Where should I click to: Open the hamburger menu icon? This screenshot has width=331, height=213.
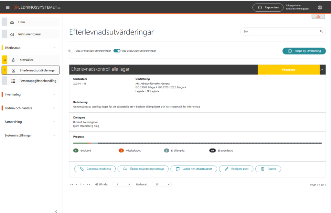pyautogui.click(x=8, y=7)
